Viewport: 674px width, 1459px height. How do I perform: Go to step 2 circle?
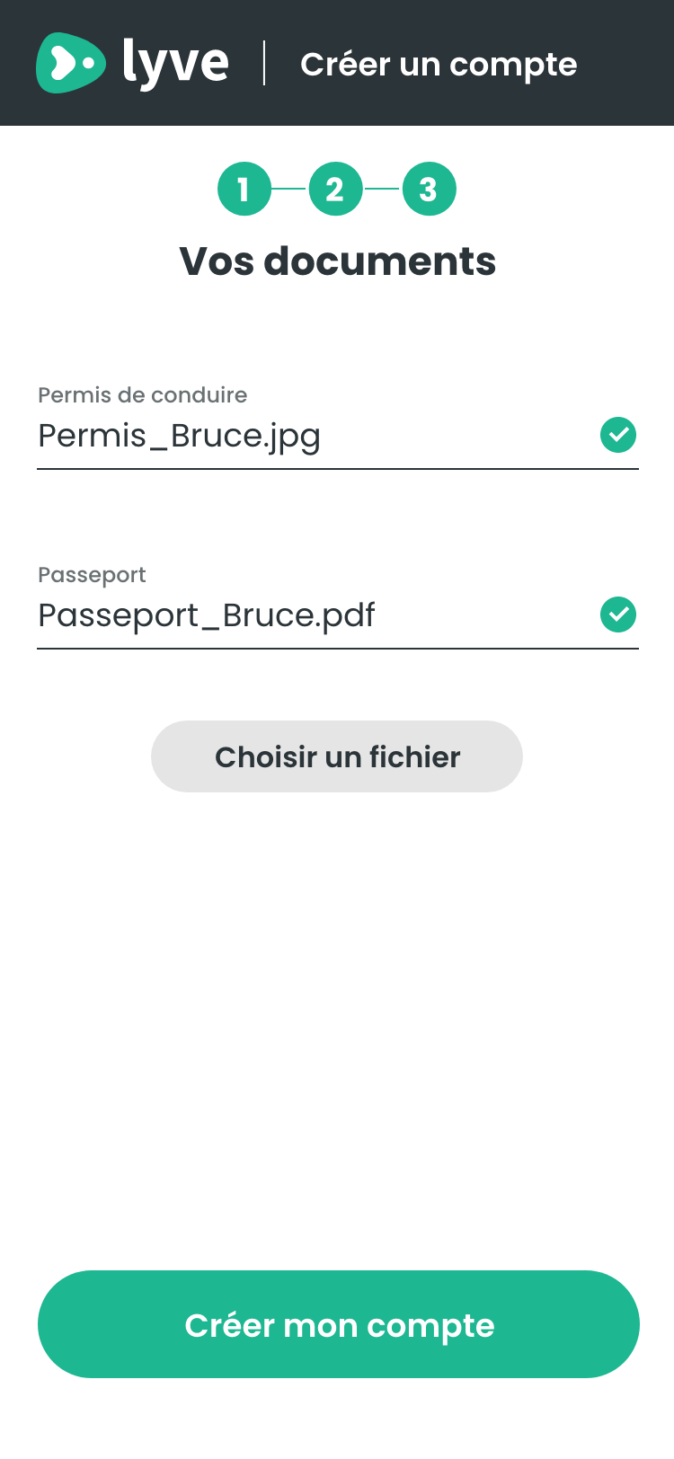335,190
